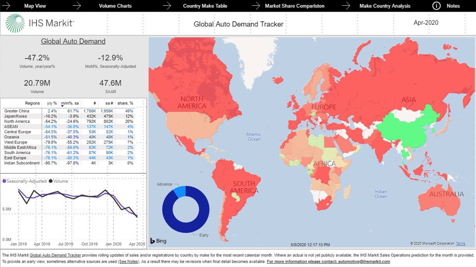Click the 47.6M SAAR value

pyautogui.click(x=110, y=83)
